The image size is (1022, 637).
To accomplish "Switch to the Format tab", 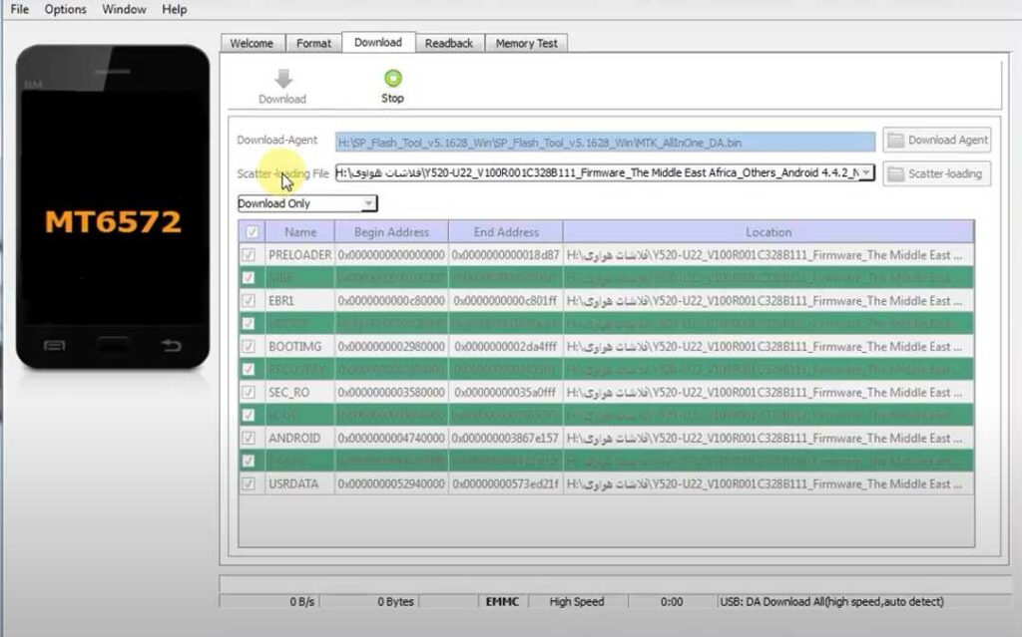I will (313, 43).
